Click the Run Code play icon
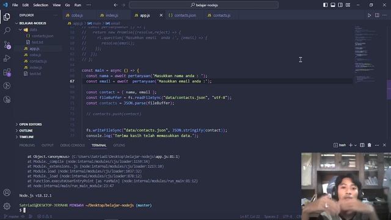The width and height of the screenshot is (391, 220). [369, 15]
